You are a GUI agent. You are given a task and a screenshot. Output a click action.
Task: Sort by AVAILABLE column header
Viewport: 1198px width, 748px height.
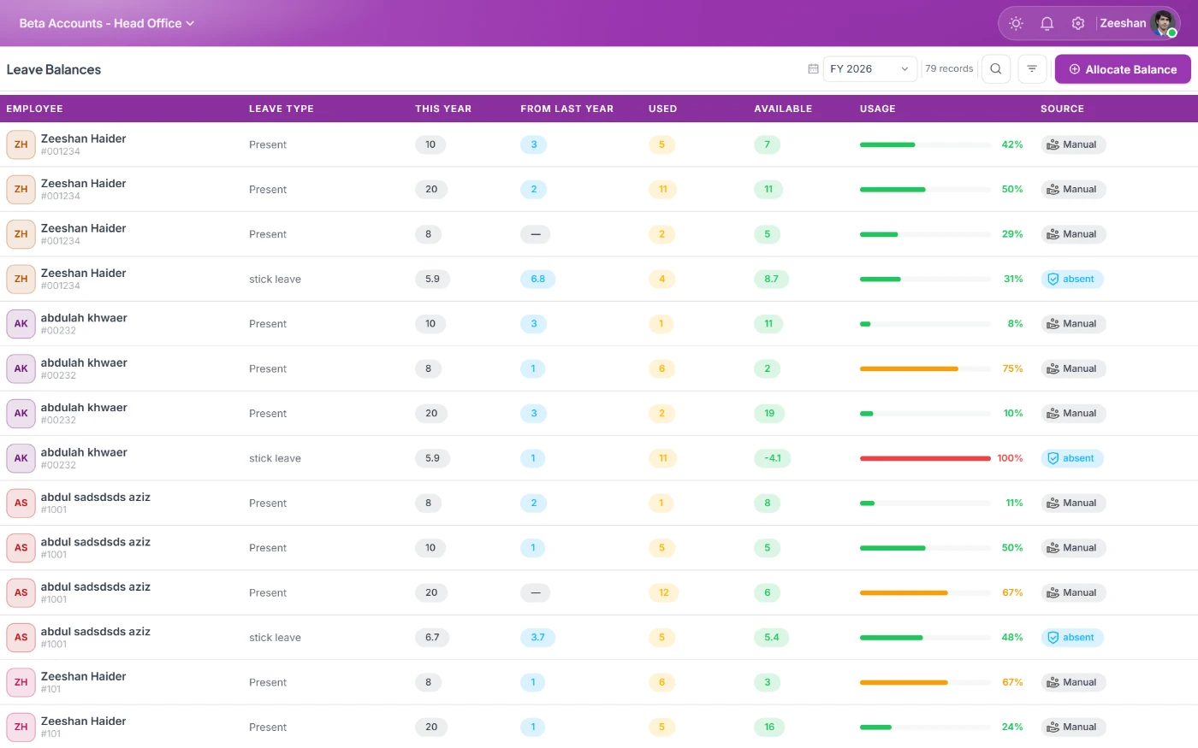tap(783, 109)
